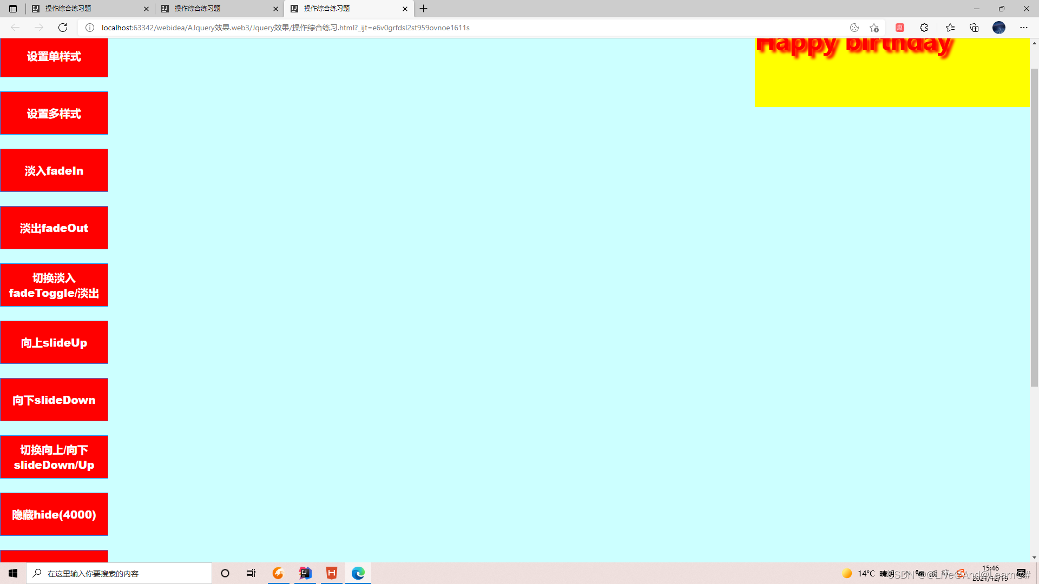Viewport: 1039px width, 584px height.
Task: Open site information icon in address bar
Action: [90, 28]
